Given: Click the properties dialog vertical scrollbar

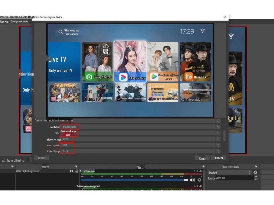Looking at the screenshot, I should pos(224,136).
